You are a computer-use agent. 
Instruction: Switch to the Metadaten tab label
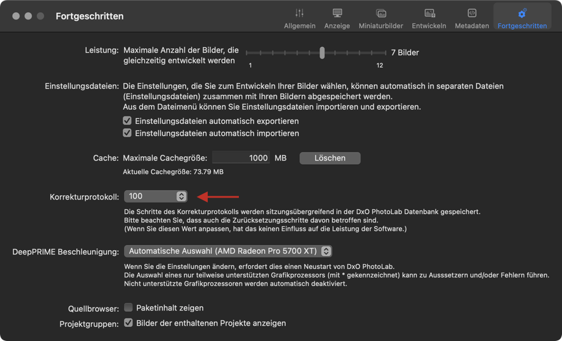point(472,26)
